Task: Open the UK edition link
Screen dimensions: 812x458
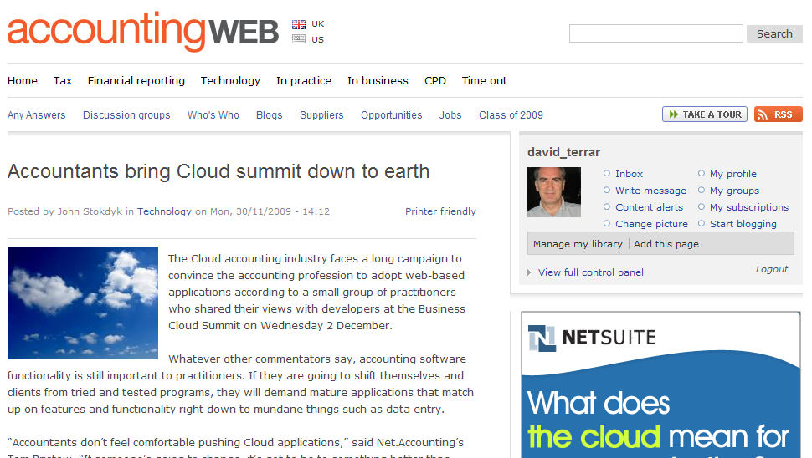Action: point(318,23)
